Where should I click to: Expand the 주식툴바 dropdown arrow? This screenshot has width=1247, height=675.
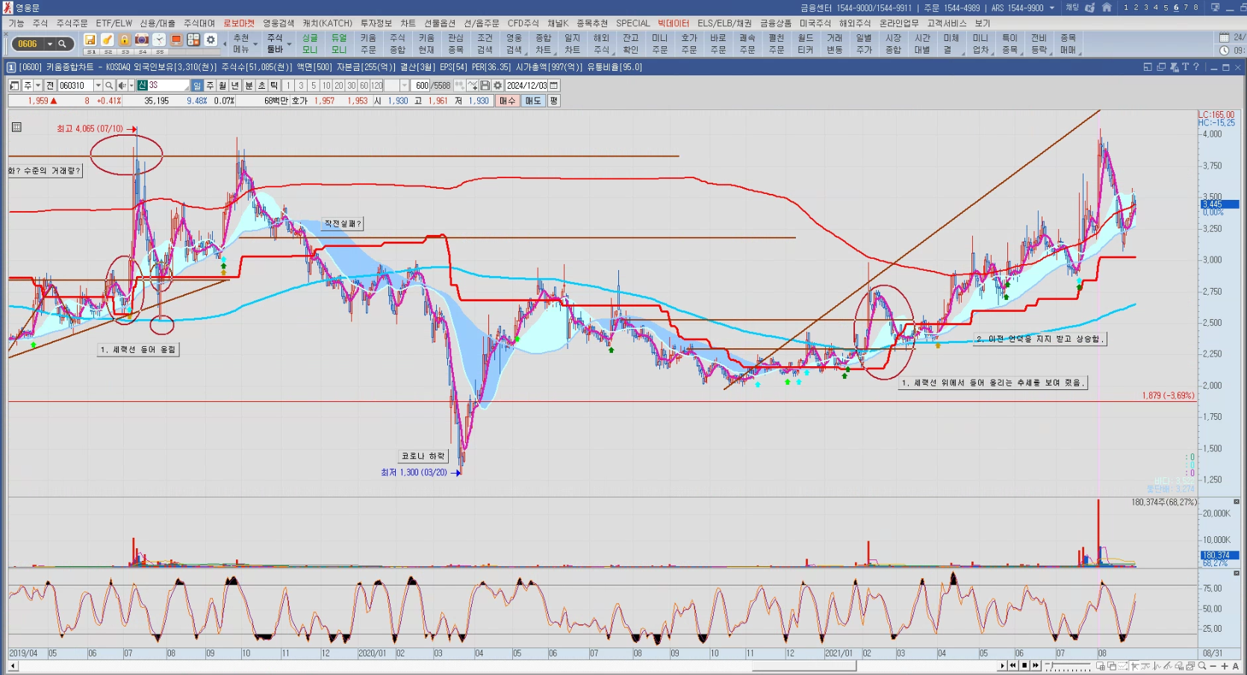click(289, 44)
